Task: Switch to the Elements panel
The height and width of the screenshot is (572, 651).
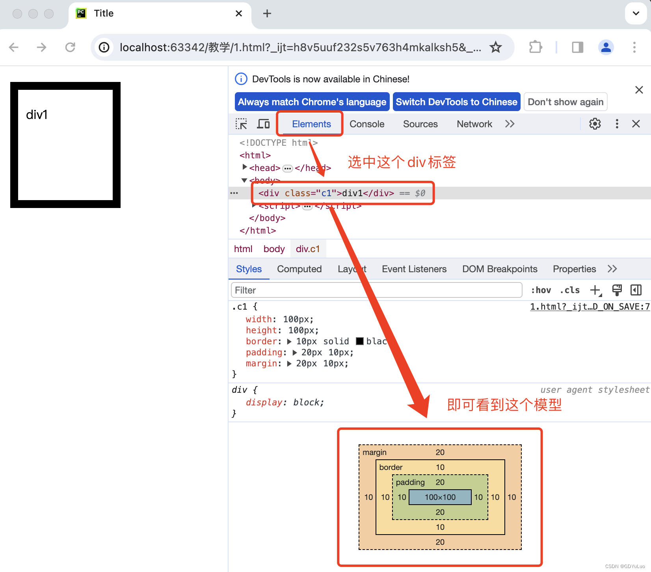Action: point(311,124)
